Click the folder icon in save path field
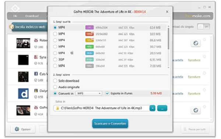The height and width of the screenshot is (139, 221). [57, 108]
